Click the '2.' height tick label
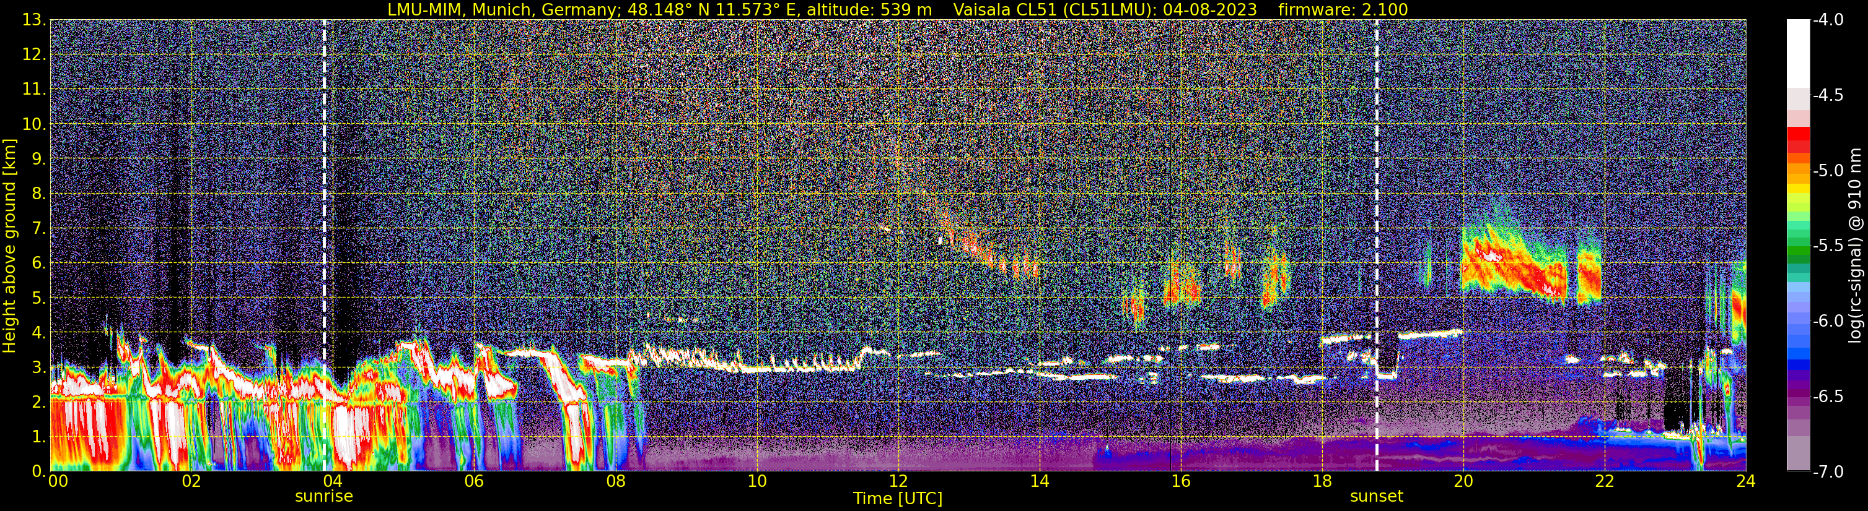The width and height of the screenshot is (1868, 511). 38,403
